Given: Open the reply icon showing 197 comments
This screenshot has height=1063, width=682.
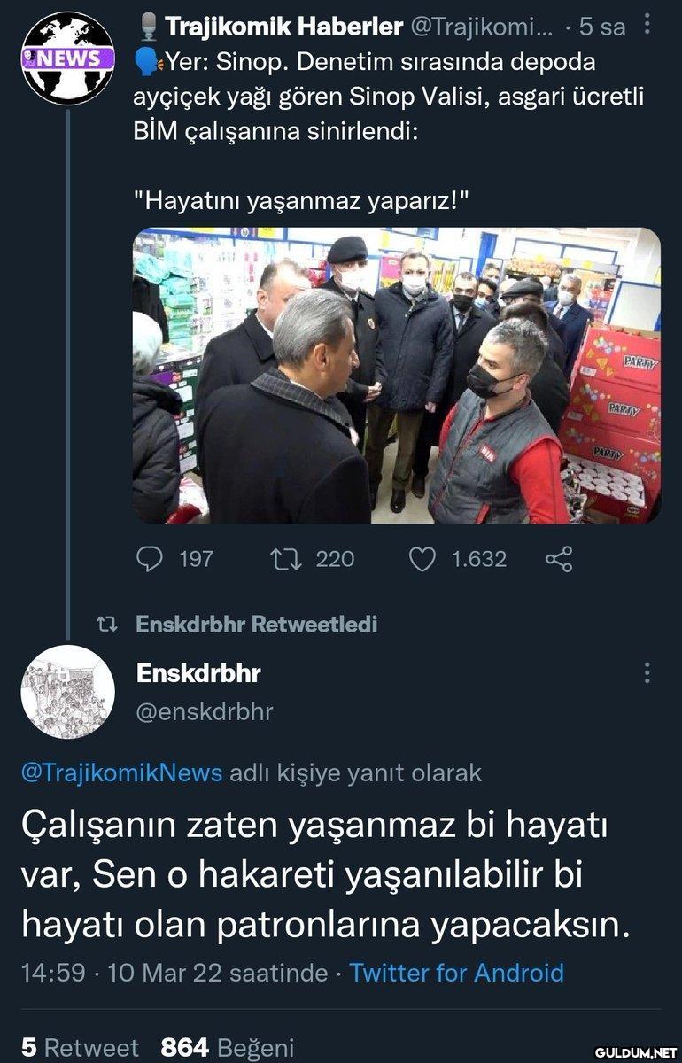Looking at the screenshot, I should click(151, 558).
